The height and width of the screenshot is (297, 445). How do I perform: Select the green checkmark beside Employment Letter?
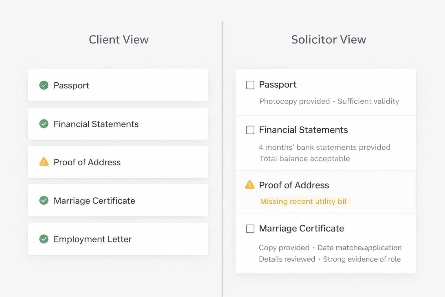click(x=44, y=239)
